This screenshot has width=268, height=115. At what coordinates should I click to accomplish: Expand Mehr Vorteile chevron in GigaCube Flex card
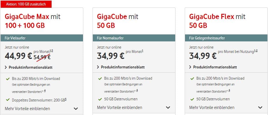[260, 108]
